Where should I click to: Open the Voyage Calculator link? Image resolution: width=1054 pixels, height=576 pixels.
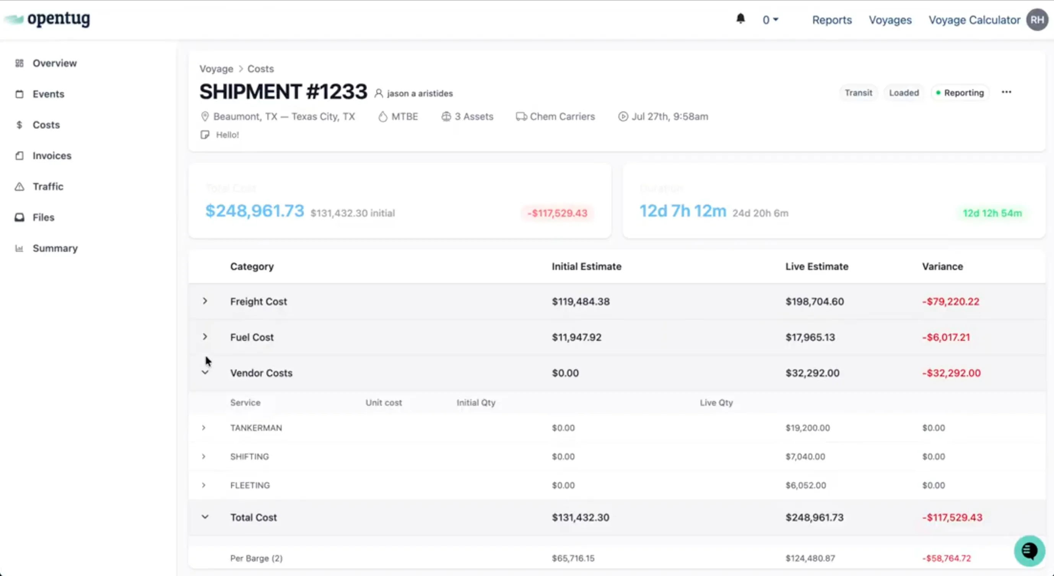[974, 20]
